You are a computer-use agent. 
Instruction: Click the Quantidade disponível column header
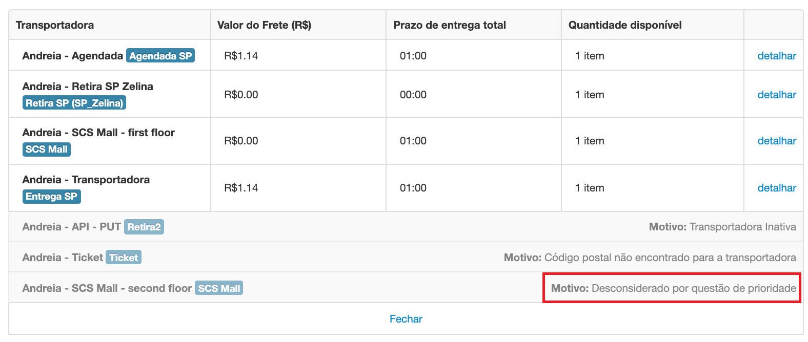point(625,25)
